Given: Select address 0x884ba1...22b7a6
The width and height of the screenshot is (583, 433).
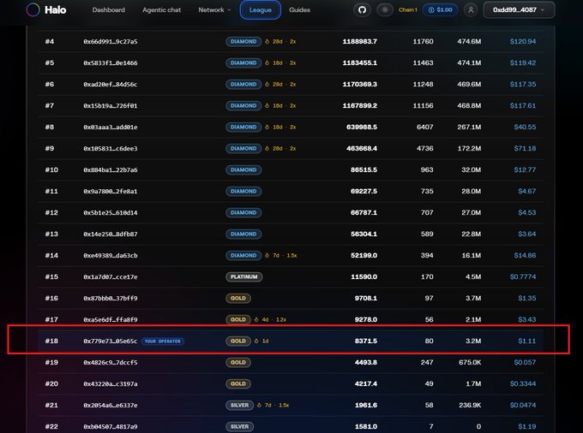Looking at the screenshot, I should [111, 170].
